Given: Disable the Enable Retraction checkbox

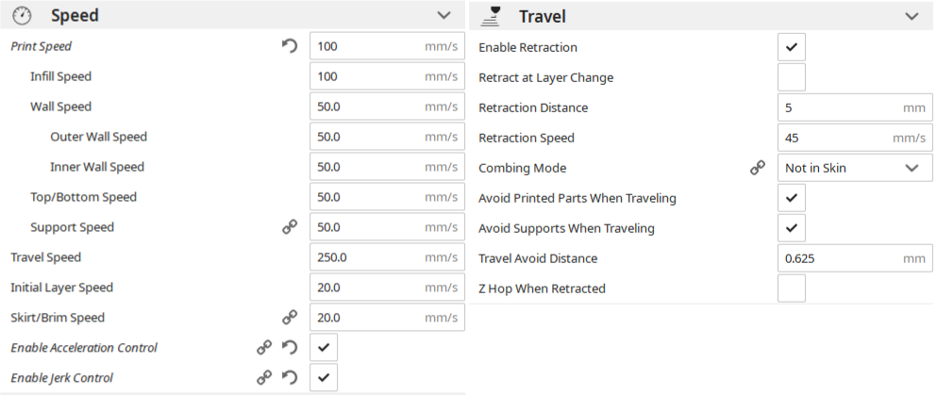Looking at the screenshot, I should click(792, 47).
